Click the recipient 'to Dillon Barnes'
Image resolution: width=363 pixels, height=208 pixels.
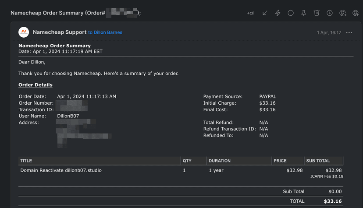click(x=105, y=32)
